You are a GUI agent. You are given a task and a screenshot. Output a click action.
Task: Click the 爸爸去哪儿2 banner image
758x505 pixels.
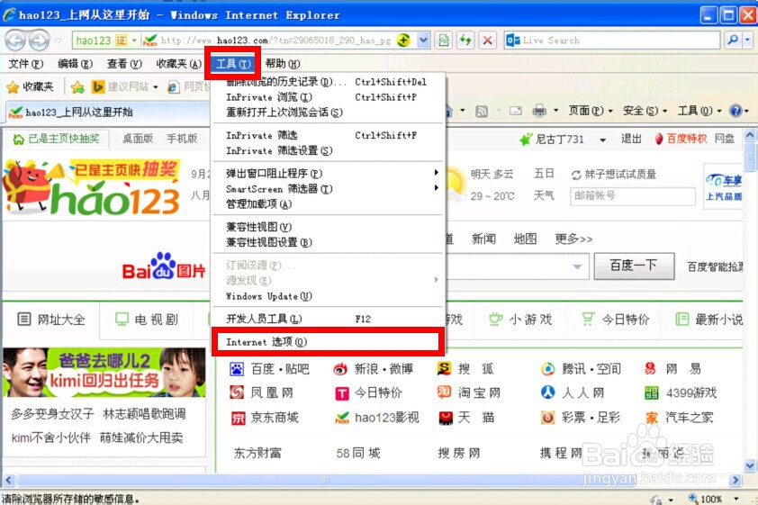coord(104,372)
